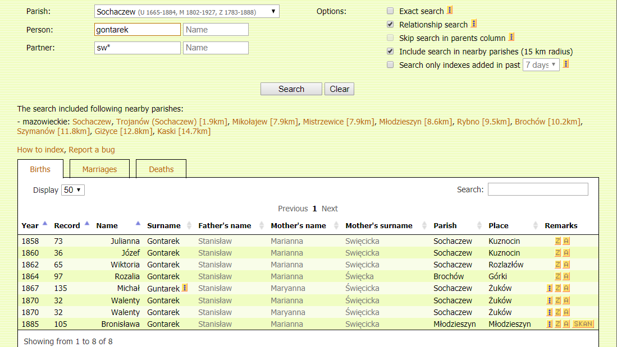Switch to the Deaths tab
This screenshot has width=617, height=347.
point(161,169)
